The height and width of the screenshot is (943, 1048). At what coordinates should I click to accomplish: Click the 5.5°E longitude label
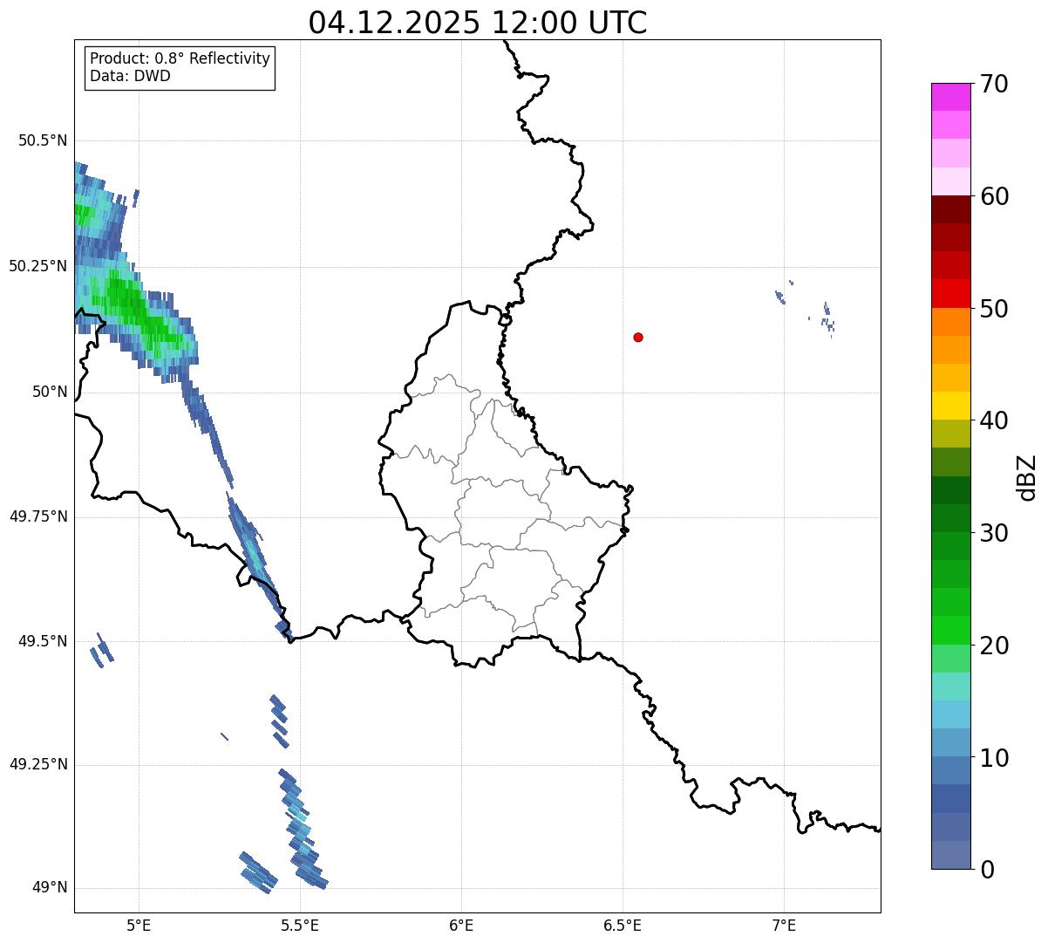300,925
